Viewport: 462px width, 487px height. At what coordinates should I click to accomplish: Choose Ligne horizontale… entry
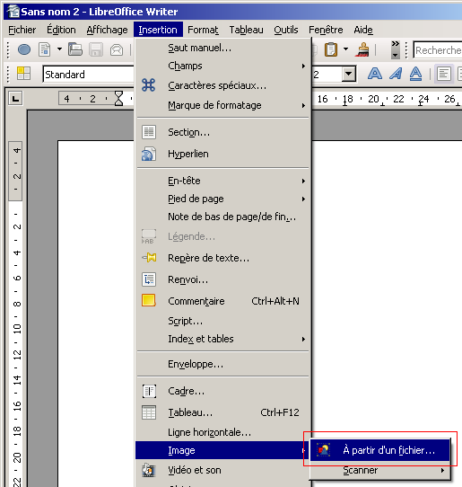(223, 432)
